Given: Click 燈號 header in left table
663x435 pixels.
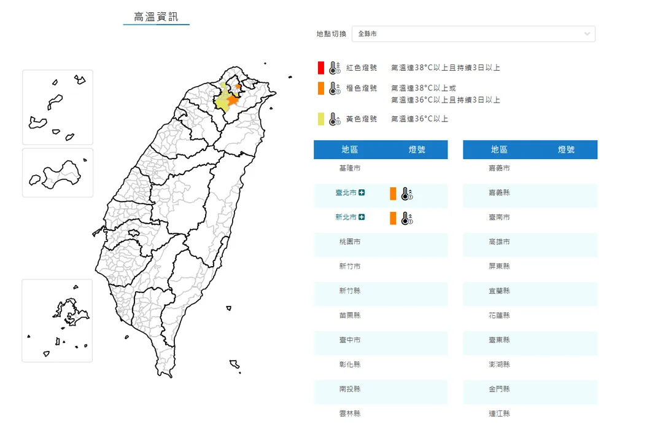Looking at the screenshot, I should coord(416,149).
